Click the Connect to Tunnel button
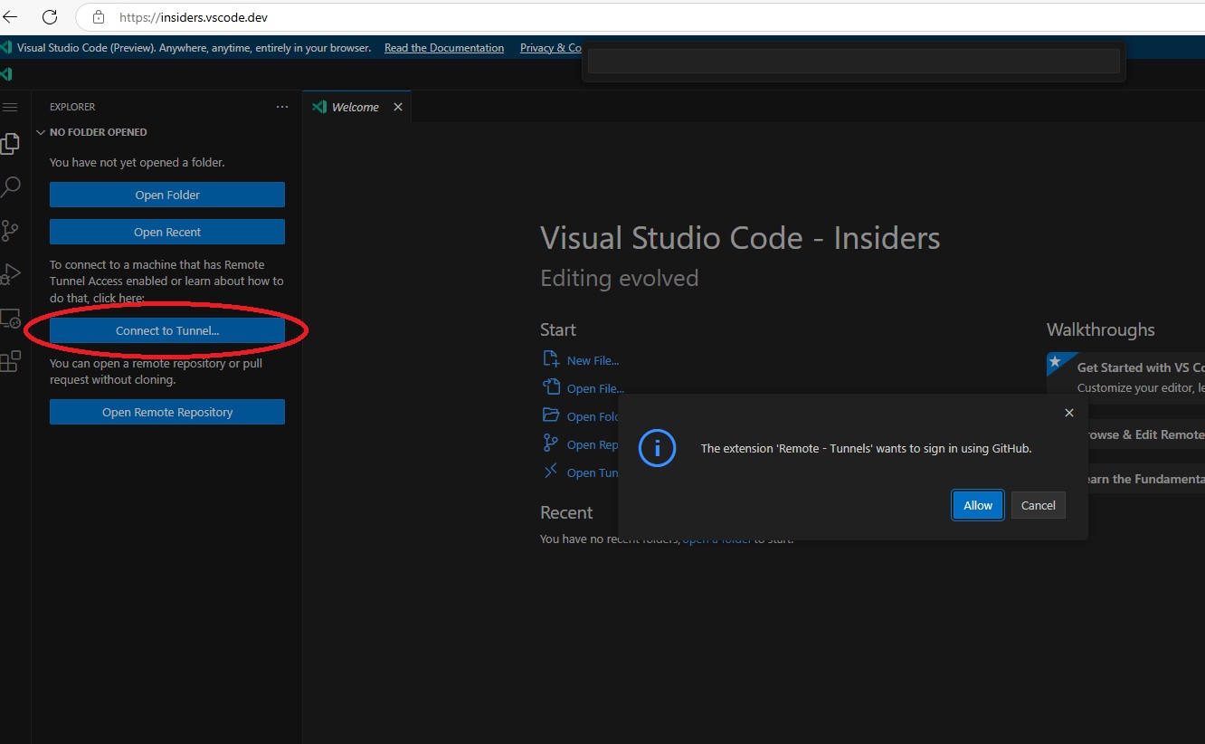Viewport: 1205px width, 744px height. pyautogui.click(x=167, y=330)
